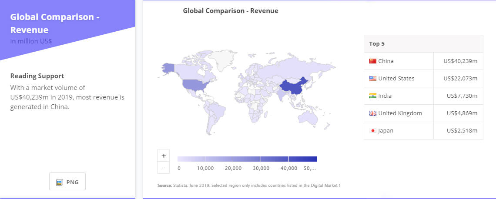Click the Reading Support heading
496x199 pixels.
tap(37, 76)
